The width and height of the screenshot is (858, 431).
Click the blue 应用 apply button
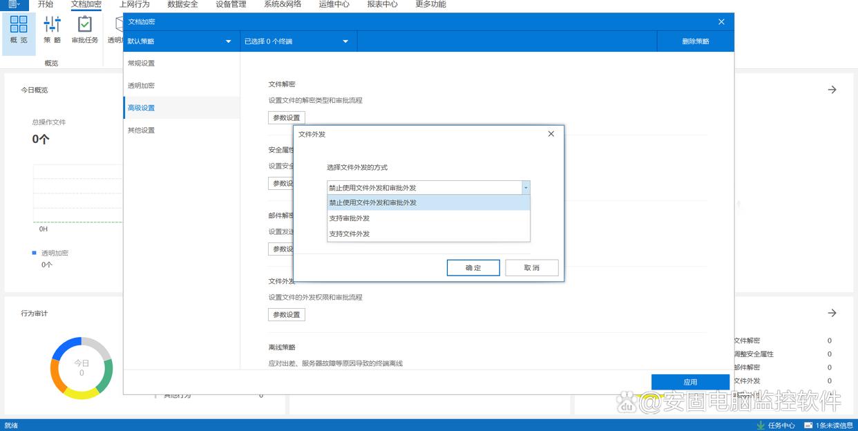690,382
